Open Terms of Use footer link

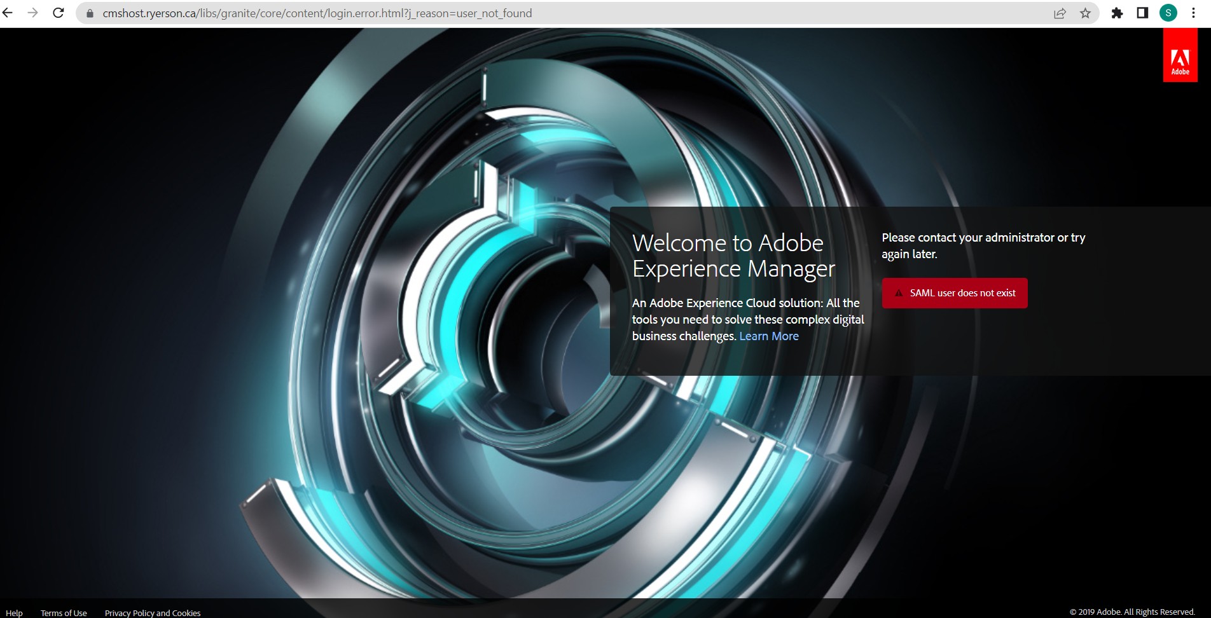pyautogui.click(x=64, y=613)
